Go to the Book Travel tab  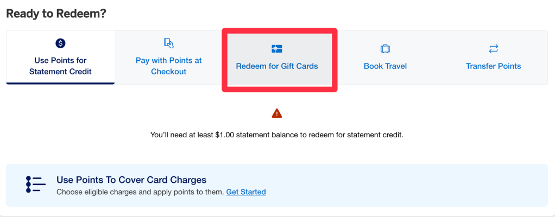385,66
